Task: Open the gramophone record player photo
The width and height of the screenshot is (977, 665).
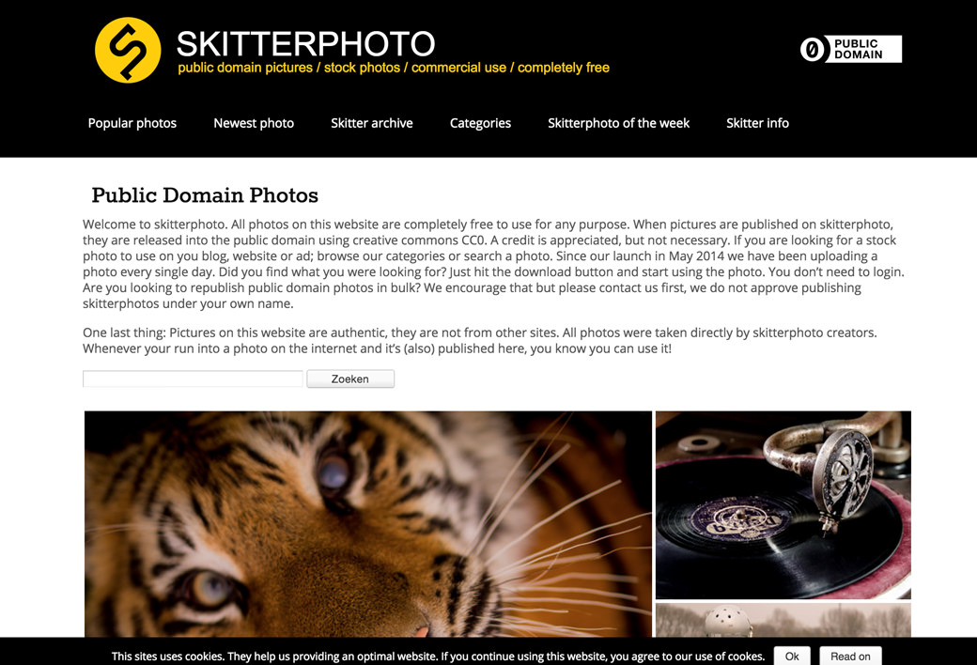Action: [783, 504]
